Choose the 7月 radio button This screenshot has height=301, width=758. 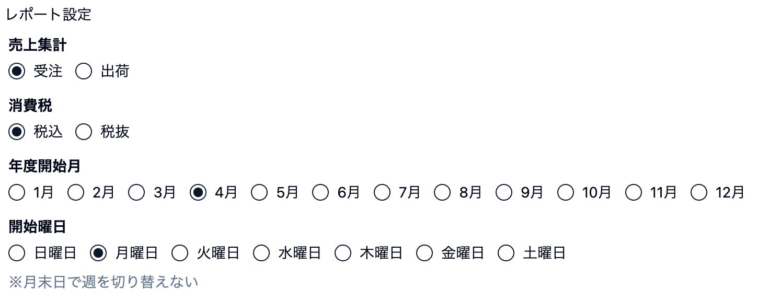[382, 193]
